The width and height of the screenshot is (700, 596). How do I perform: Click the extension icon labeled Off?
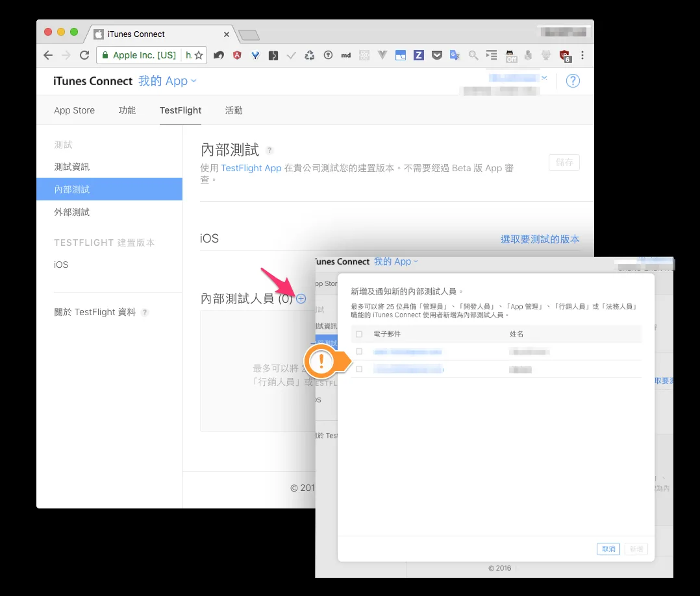pos(511,56)
